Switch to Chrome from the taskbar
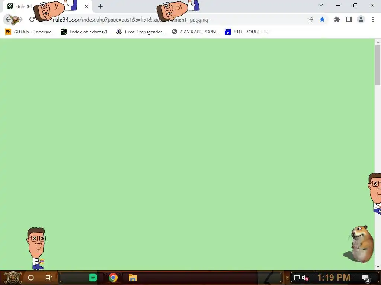The height and width of the screenshot is (285, 381). point(113,278)
